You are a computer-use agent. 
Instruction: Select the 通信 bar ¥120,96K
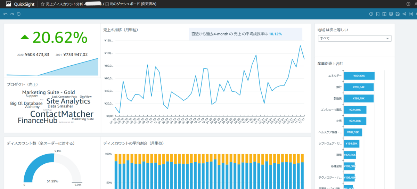click(350, 155)
